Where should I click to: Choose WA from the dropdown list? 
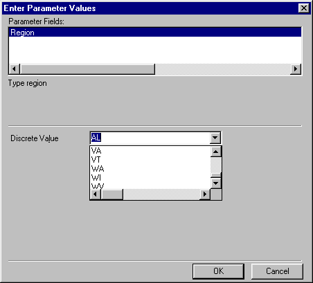click(150, 169)
